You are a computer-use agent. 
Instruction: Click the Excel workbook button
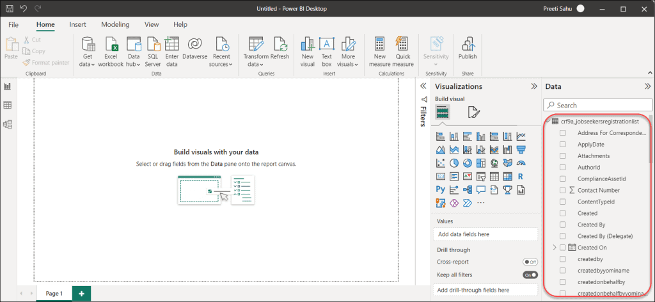pyautogui.click(x=111, y=52)
